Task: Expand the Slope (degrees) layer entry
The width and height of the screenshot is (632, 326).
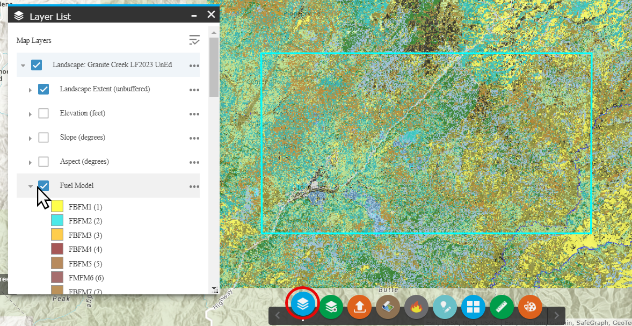Action: (x=31, y=137)
